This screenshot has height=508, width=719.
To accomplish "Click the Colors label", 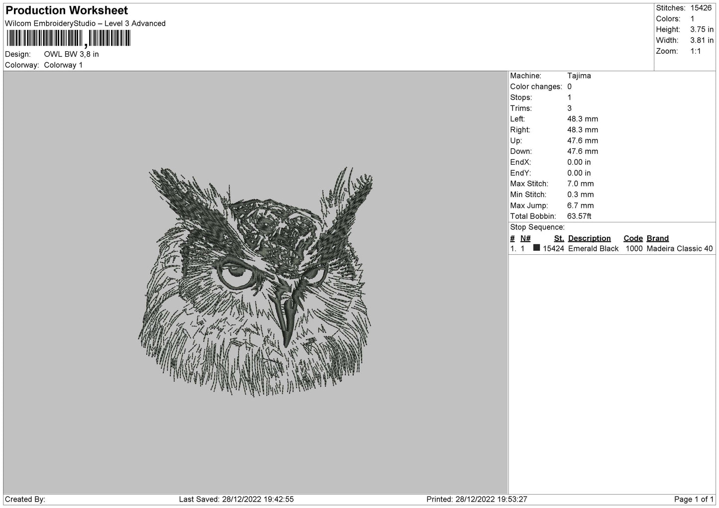I will (668, 19).
